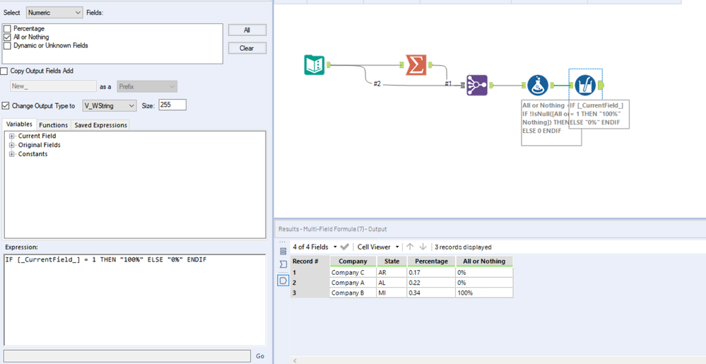Viewport: 706px width, 364px height.
Task: Uncheck the All or Nothing field
Action: click(7, 37)
